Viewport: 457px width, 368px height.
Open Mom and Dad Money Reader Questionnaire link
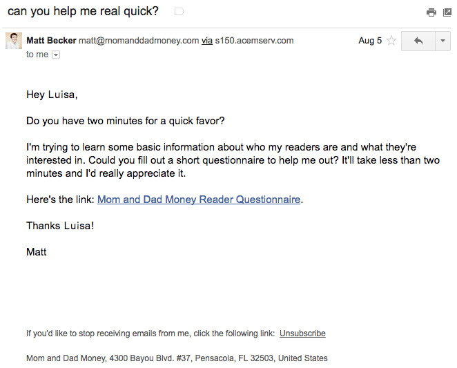click(x=199, y=200)
